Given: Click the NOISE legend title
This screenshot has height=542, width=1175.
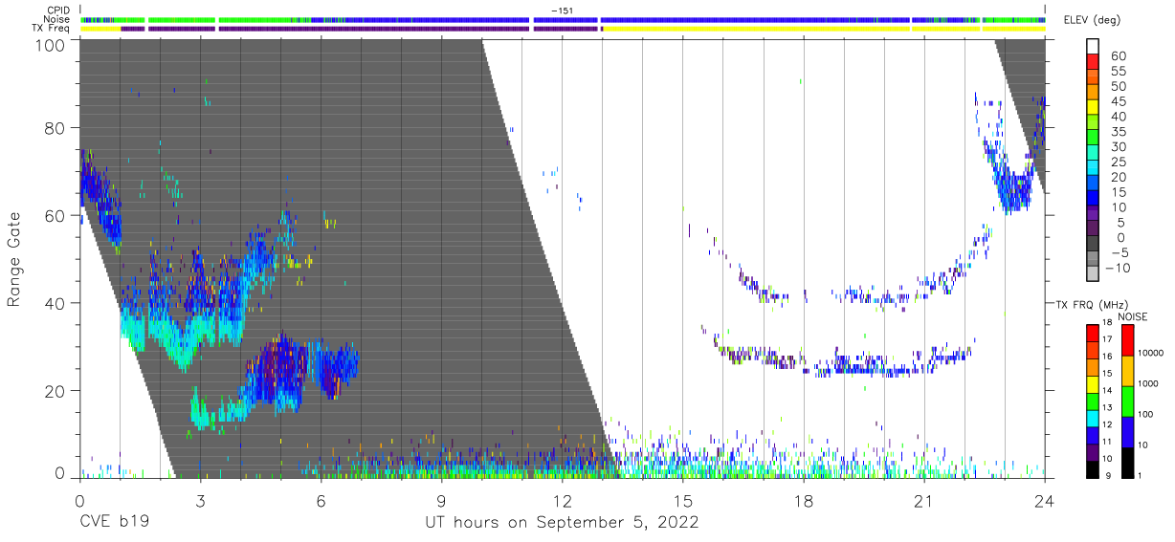Looking at the screenshot, I should click(x=1133, y=316).
